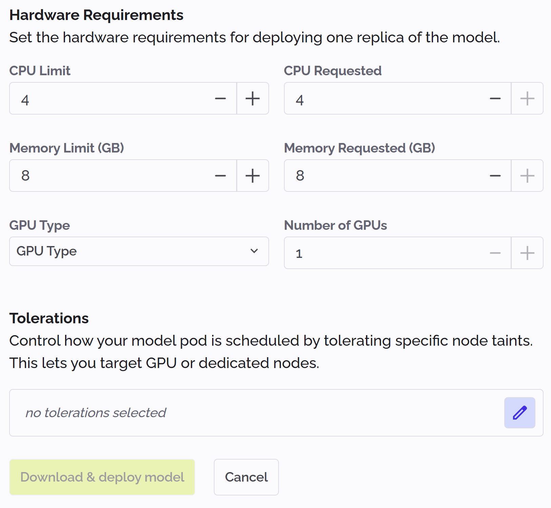The image size is (551, 508).
Task: Open the GPU Type dropdown
Action: (x=139, y=251)
